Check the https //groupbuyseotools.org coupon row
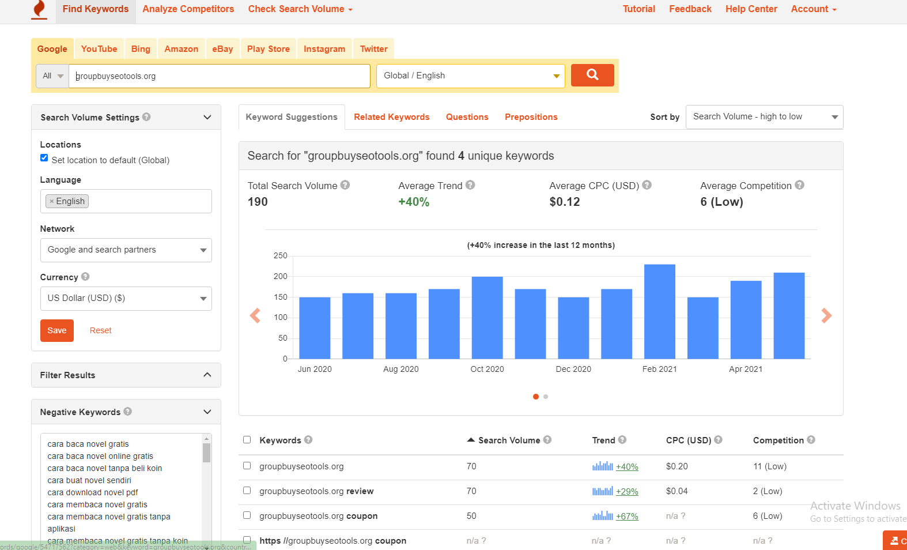 (247, 540)
